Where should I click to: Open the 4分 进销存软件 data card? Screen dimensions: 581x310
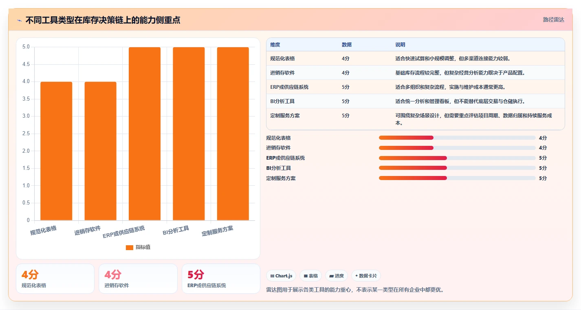pos(138,279)
